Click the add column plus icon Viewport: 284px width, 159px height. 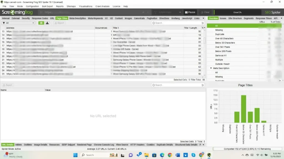click(x=204, y=28)
